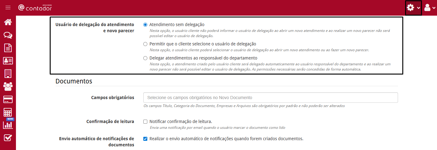Open the settings gear dropdown
The width and height of the screenshot is (437, 150).
coord(413,8)
